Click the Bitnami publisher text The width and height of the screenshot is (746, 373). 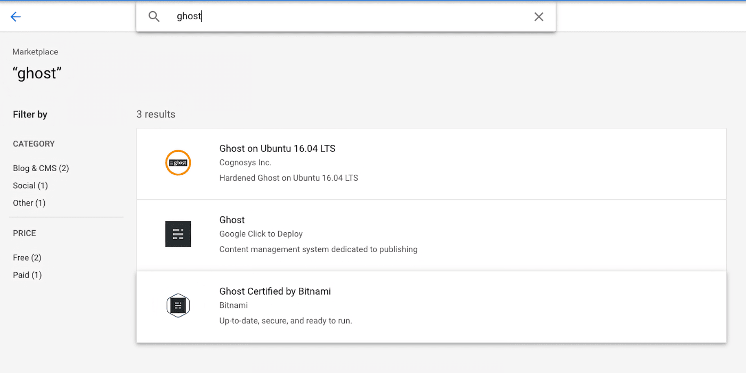pos(233,305)
